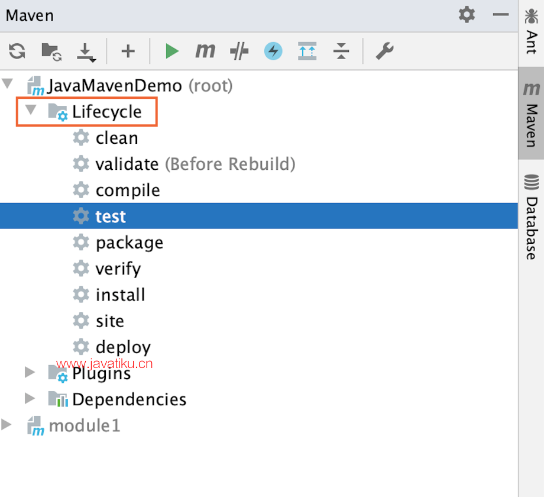Select the compile lifecycle goal
The image size is (544, 497).
coord(128,191)
